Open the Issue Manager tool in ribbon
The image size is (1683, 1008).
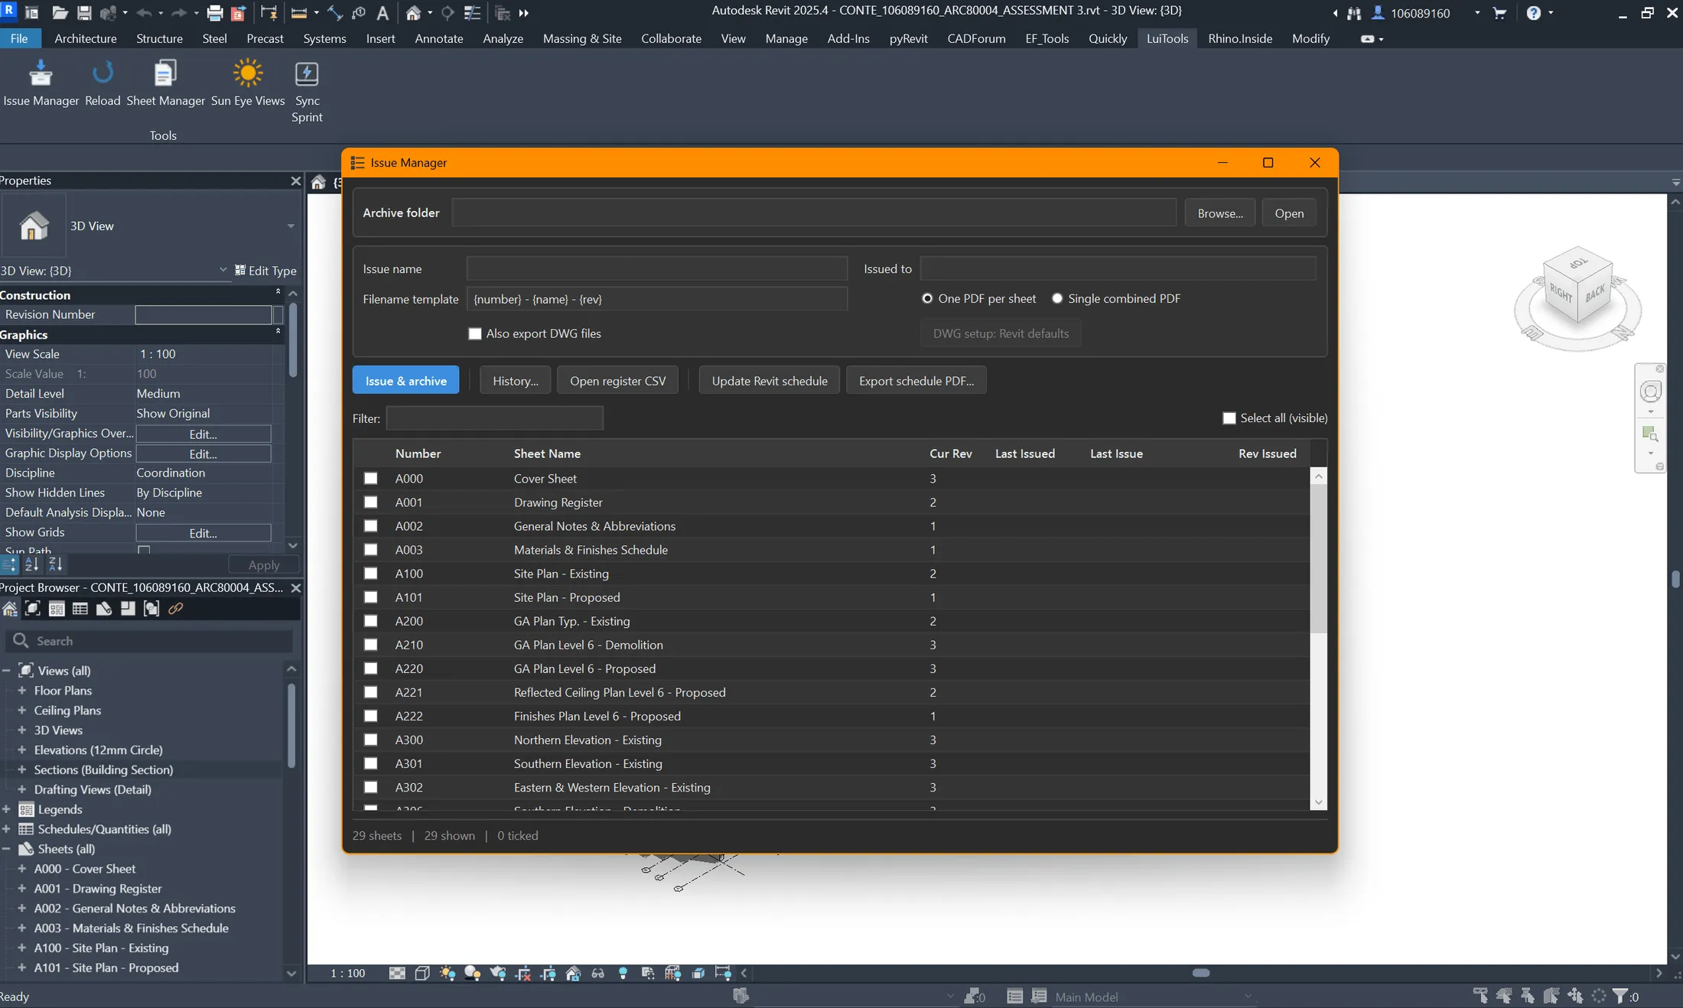tap(41, 83)
